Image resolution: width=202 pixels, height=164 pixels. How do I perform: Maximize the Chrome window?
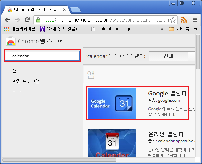182,3
